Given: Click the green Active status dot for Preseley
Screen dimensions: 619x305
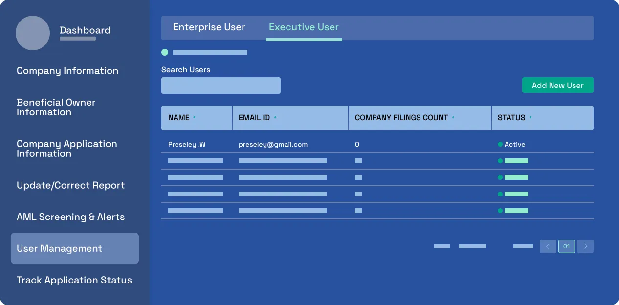Looking at the screenshot, I should tap(499, 144).
